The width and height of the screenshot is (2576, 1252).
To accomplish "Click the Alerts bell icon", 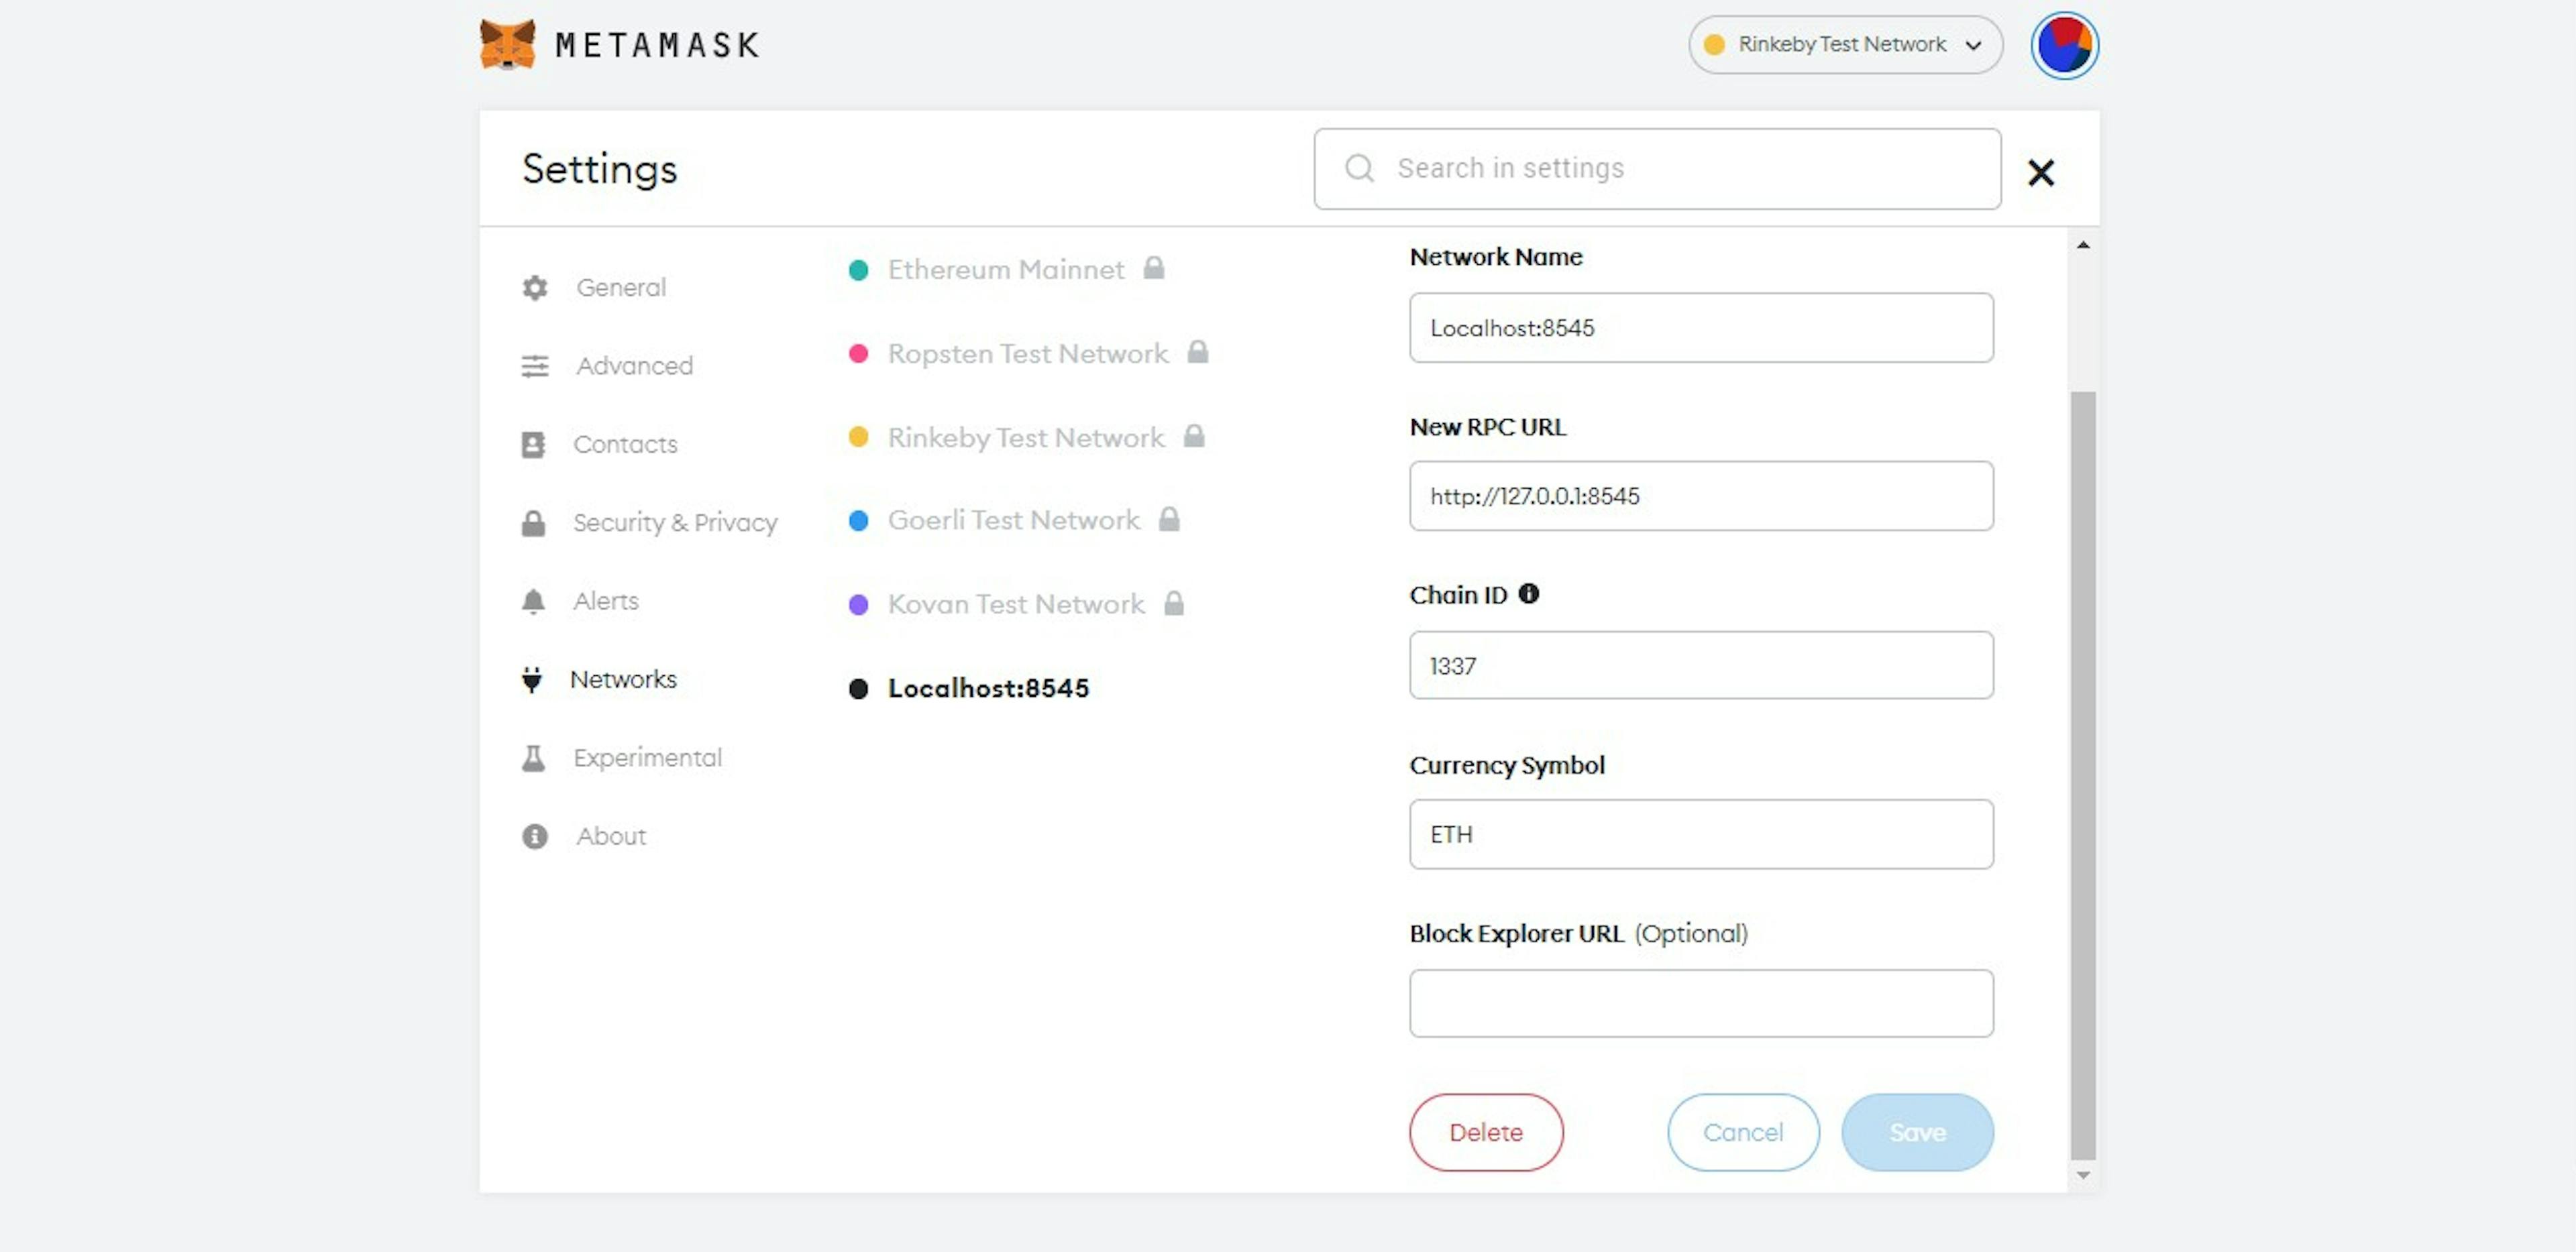I will [x=534, y=600].
